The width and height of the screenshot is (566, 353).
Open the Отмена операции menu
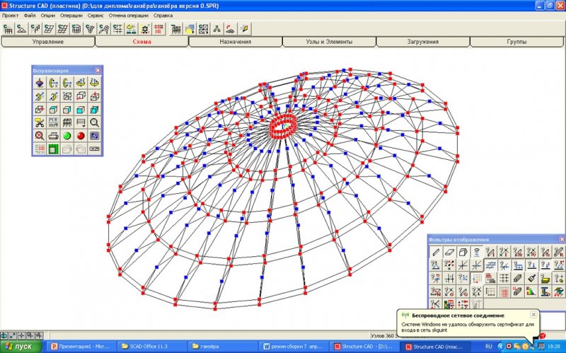pos(128,15)
